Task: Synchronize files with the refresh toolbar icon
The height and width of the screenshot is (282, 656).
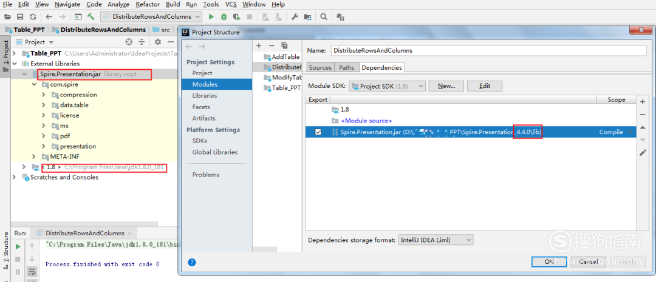Action: 33,17
